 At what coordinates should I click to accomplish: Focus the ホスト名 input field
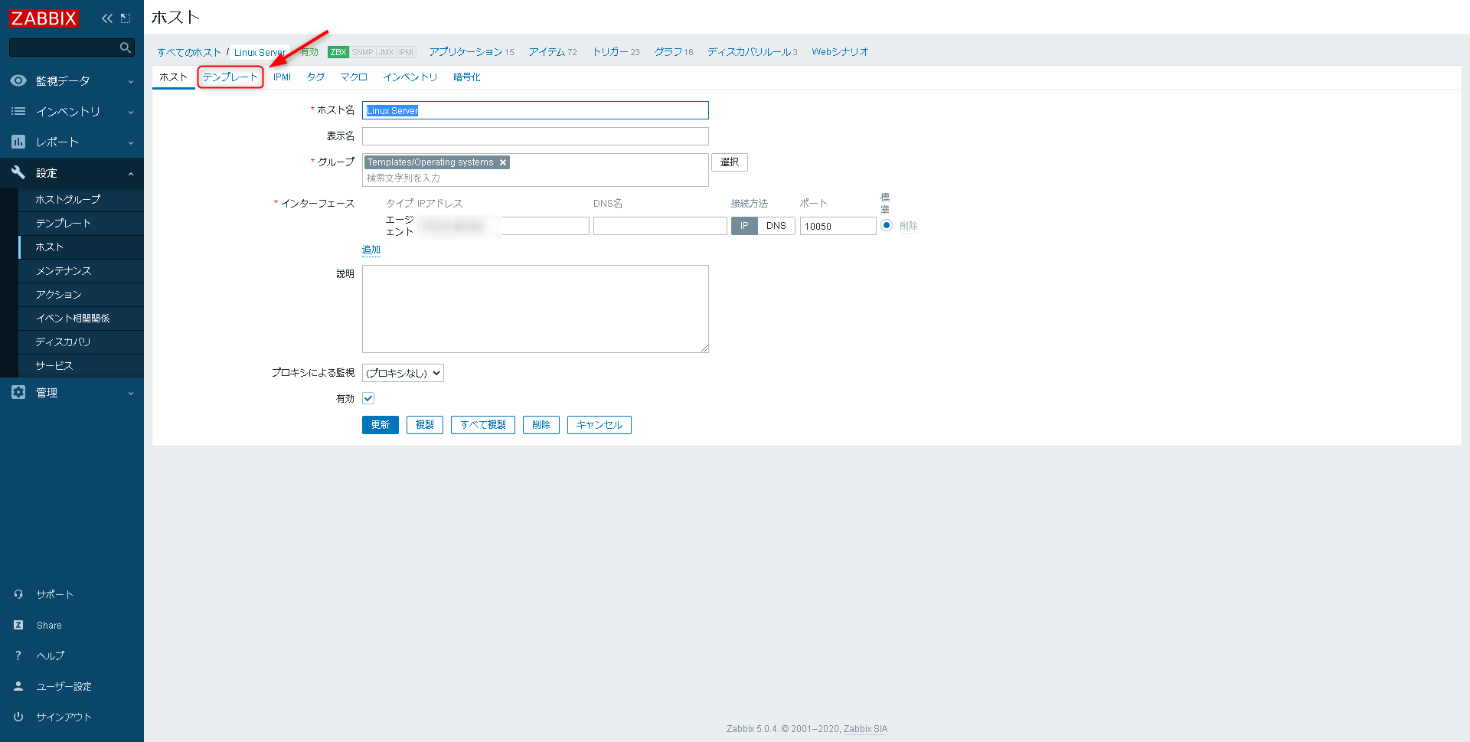point(535,110)
